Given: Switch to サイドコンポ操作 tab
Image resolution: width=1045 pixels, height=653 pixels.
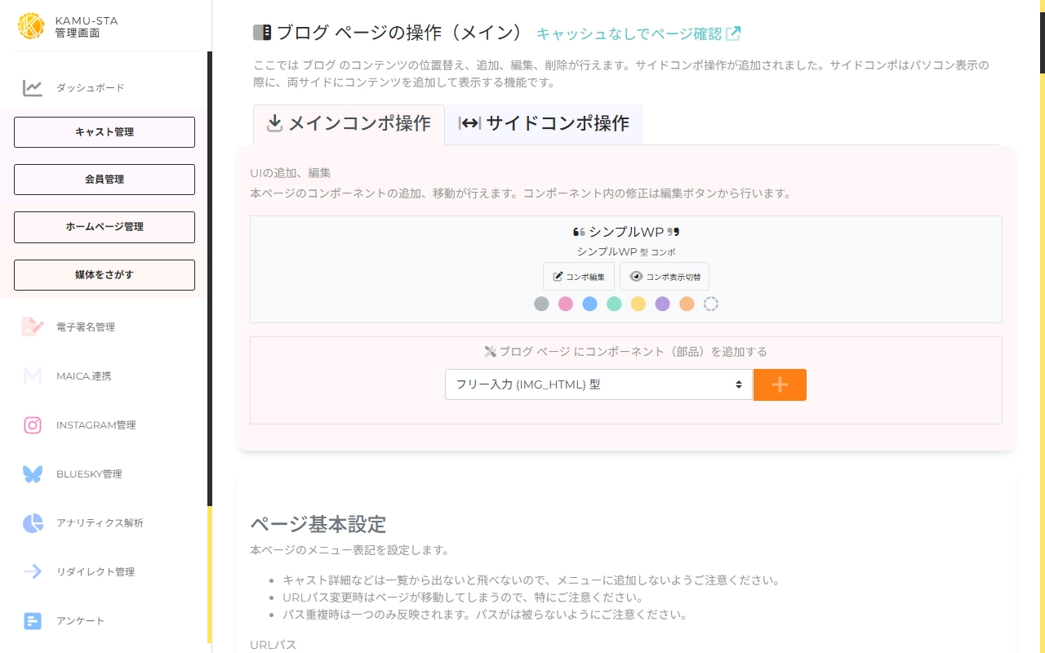Looking at the screenshot, I should (x=544, y=124).
